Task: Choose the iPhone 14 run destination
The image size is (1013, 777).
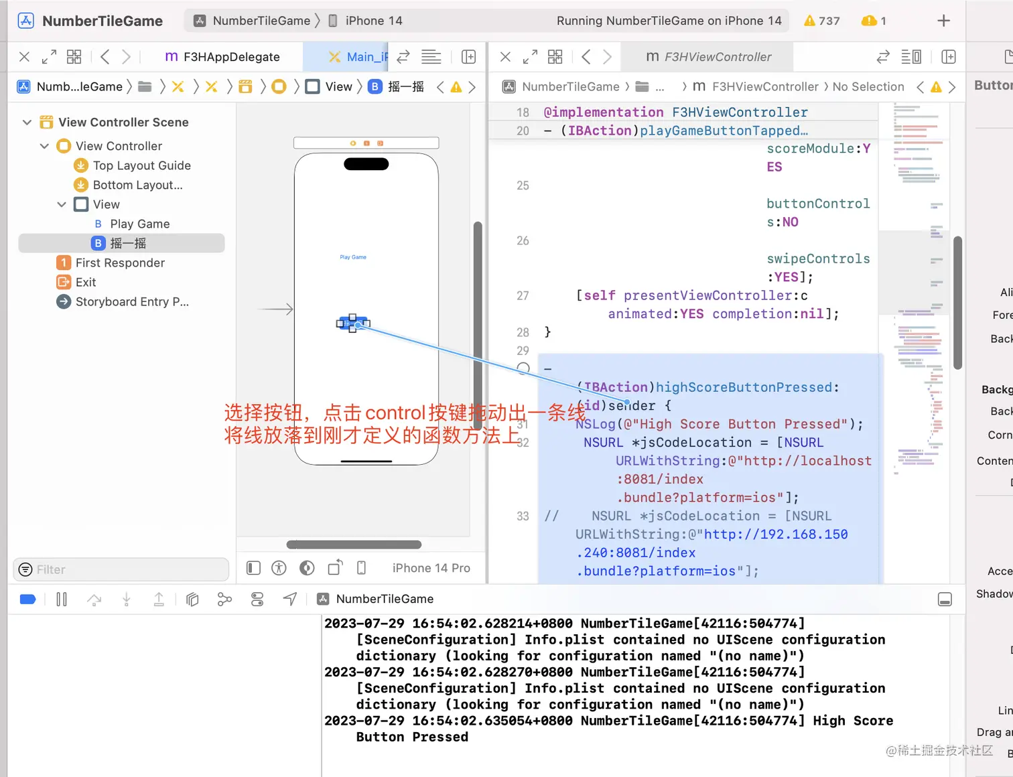Action: tap(366, 21)
